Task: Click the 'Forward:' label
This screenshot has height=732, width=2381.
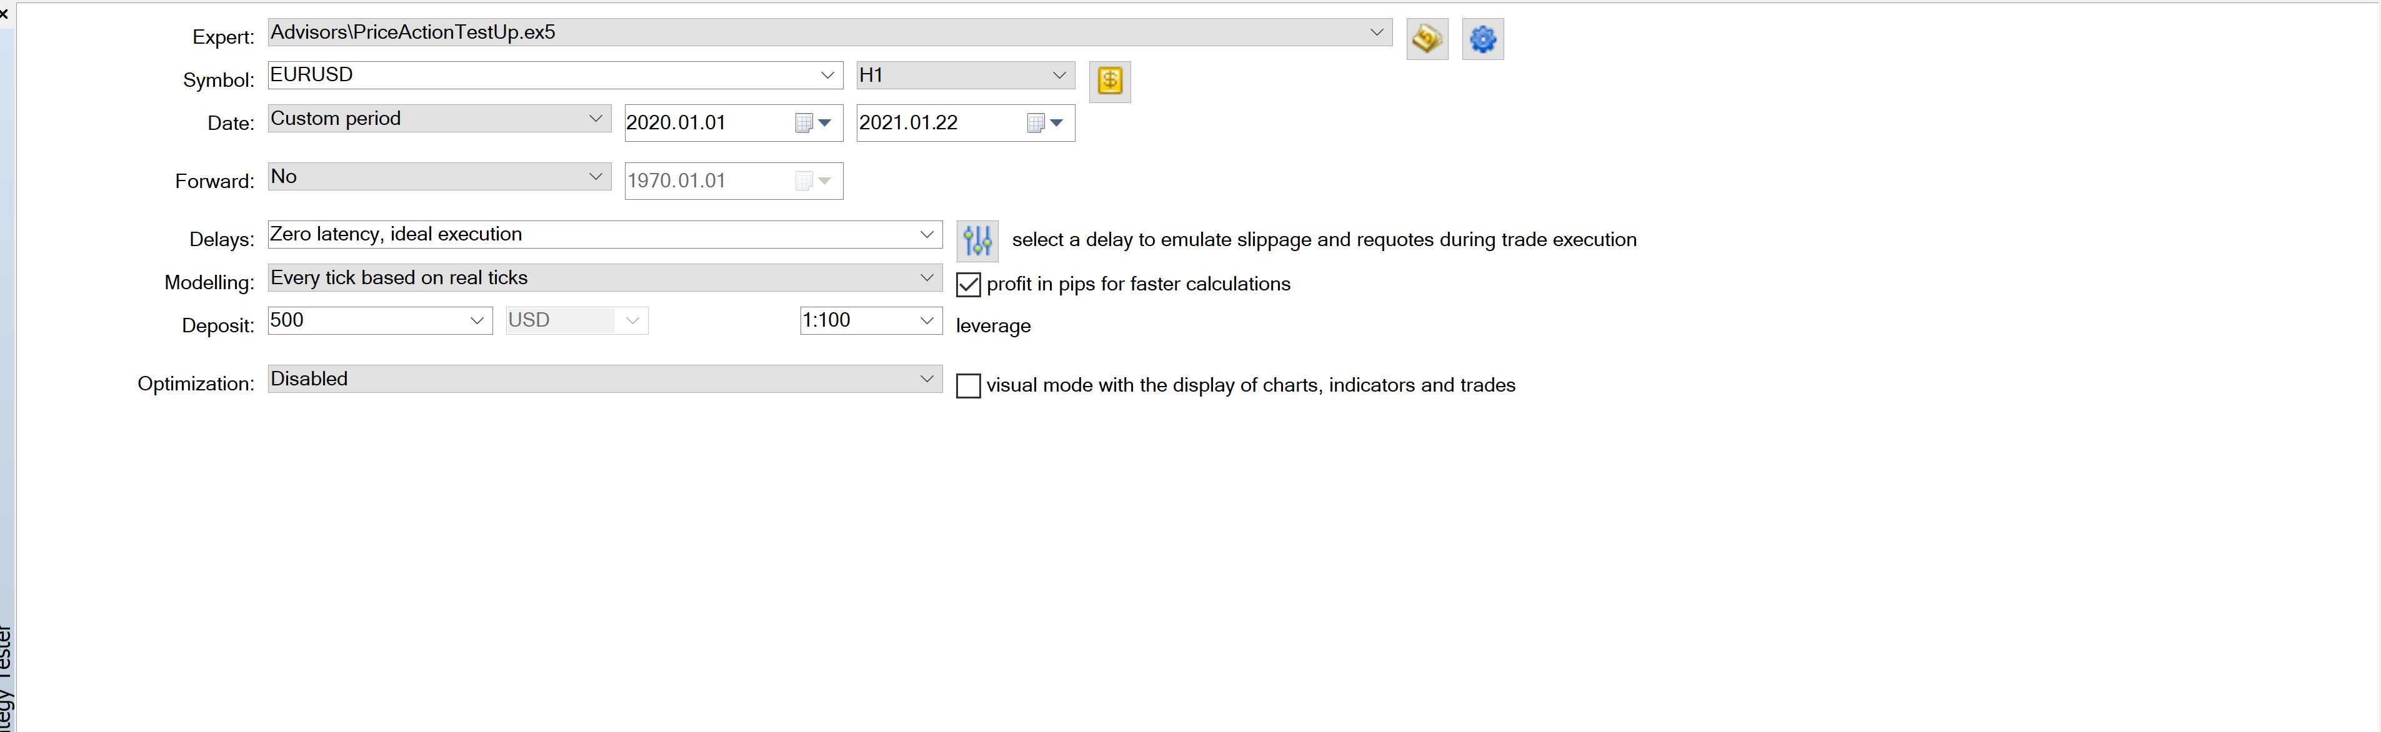Action: [x=214, y=181]
